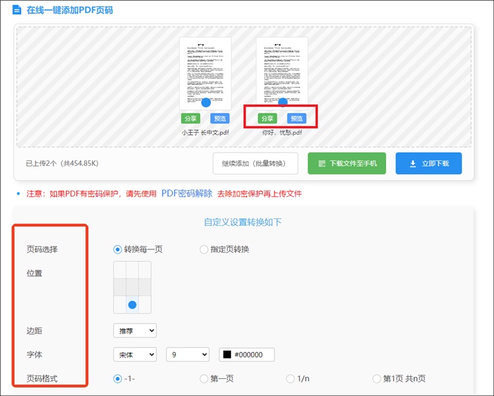This screenshot has height=396, width=494.
Task: Click file name 小王子 长中文.pdf
Action: 206,133
